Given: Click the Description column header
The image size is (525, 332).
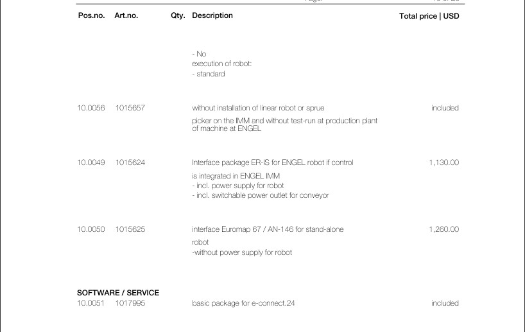Looking at the screenshot, I should (212, 16).
